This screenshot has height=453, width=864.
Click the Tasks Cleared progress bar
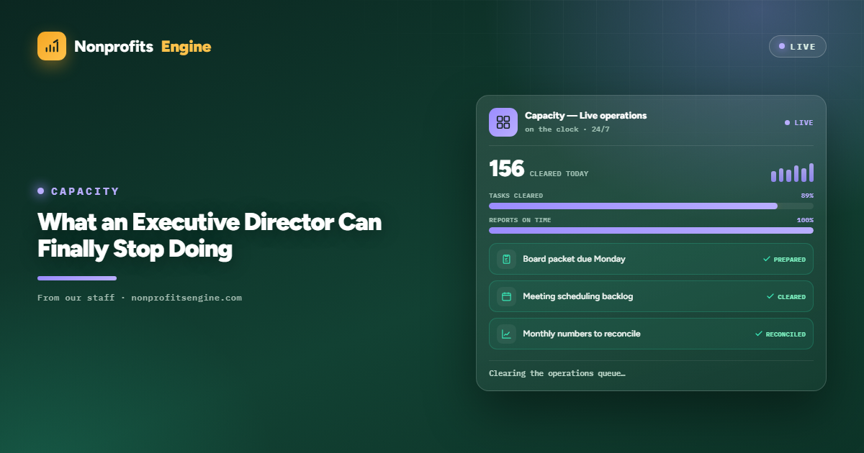coord(651,206)
